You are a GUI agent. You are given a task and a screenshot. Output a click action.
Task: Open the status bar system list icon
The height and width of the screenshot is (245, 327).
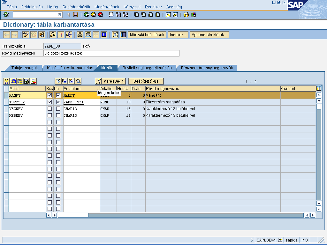(x=280, y=240)
